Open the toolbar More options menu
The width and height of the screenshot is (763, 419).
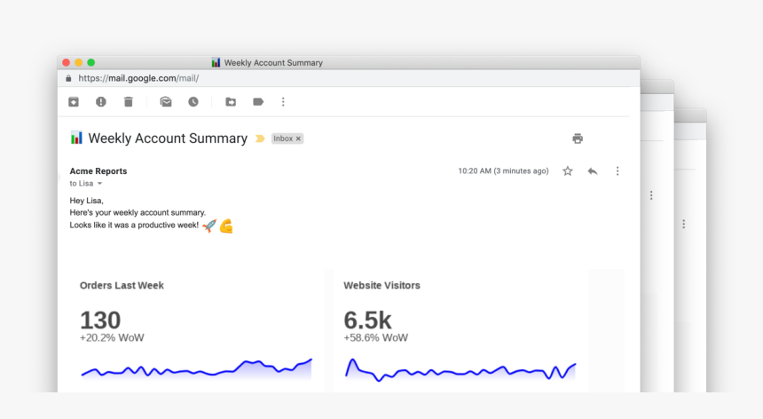283,102
